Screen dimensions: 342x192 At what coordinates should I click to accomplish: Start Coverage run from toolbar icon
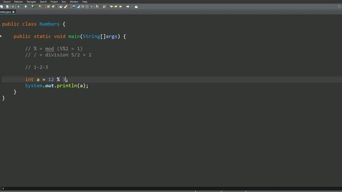(33, 6)
